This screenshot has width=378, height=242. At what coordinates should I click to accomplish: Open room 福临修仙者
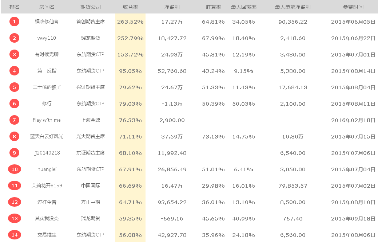[47, 22]
